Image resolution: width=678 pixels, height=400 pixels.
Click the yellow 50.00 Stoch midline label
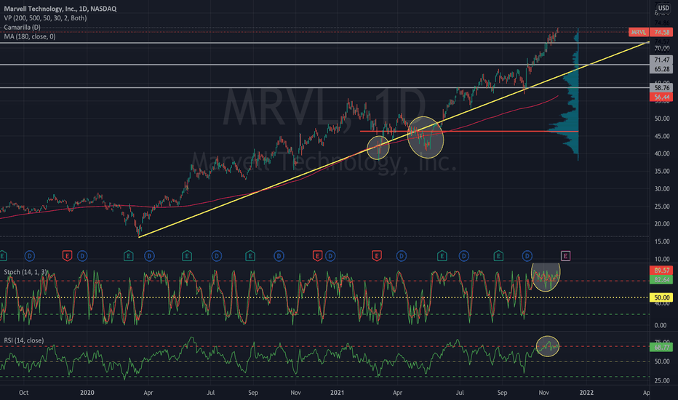[661, 297]
